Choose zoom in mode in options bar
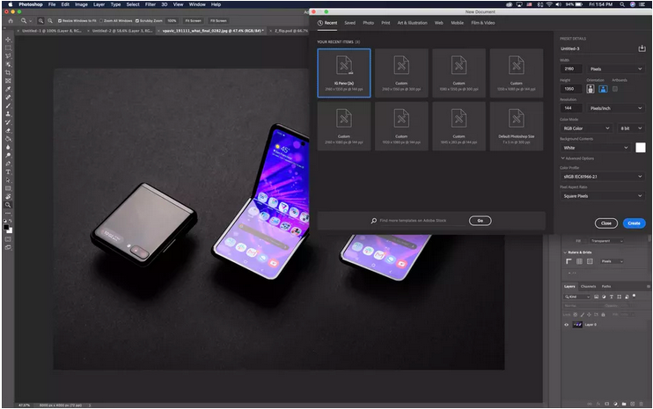Screen dimensions: 653x409 coord(40,21)
